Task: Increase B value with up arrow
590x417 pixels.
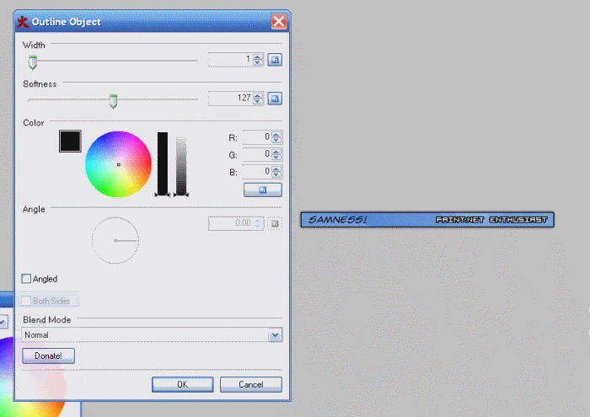Action: point(276,169)
